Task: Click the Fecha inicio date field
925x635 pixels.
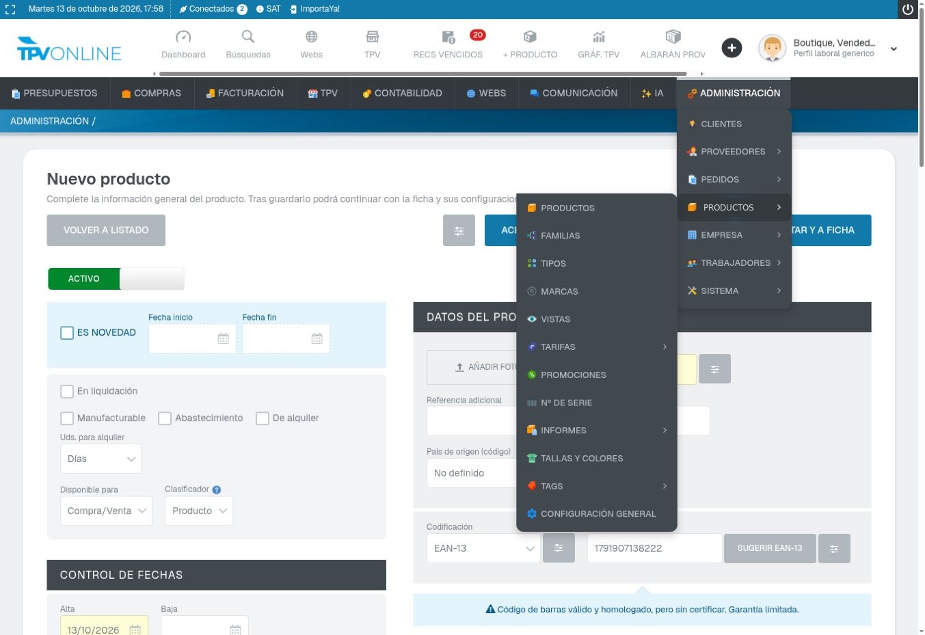Action: 192,339
